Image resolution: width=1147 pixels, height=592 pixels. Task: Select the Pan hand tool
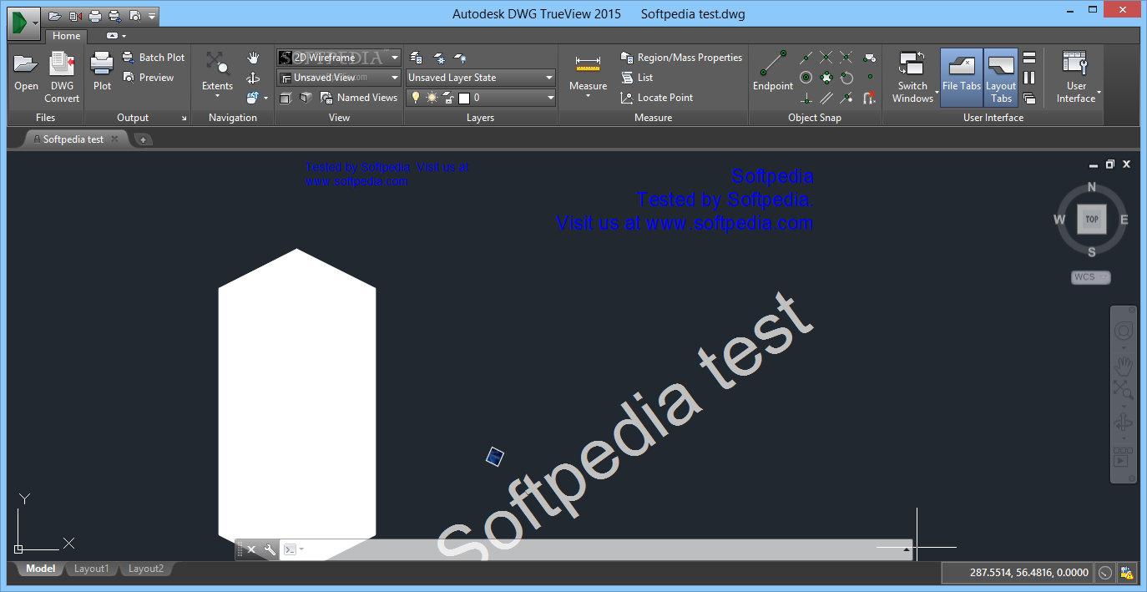(253, 58)
